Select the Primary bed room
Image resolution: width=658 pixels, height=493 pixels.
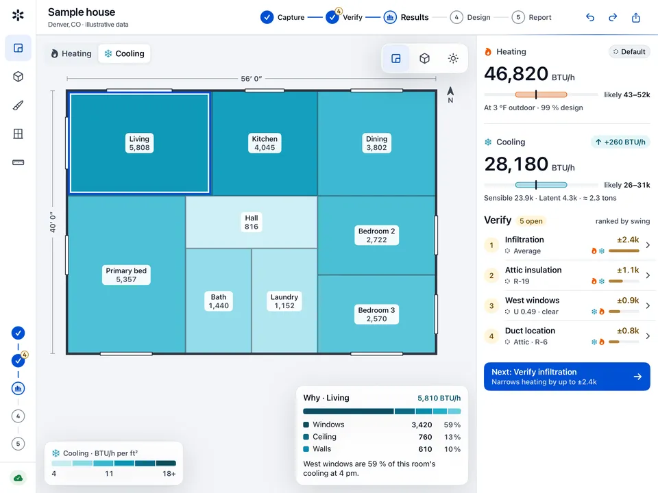click(x=126, y=275)
